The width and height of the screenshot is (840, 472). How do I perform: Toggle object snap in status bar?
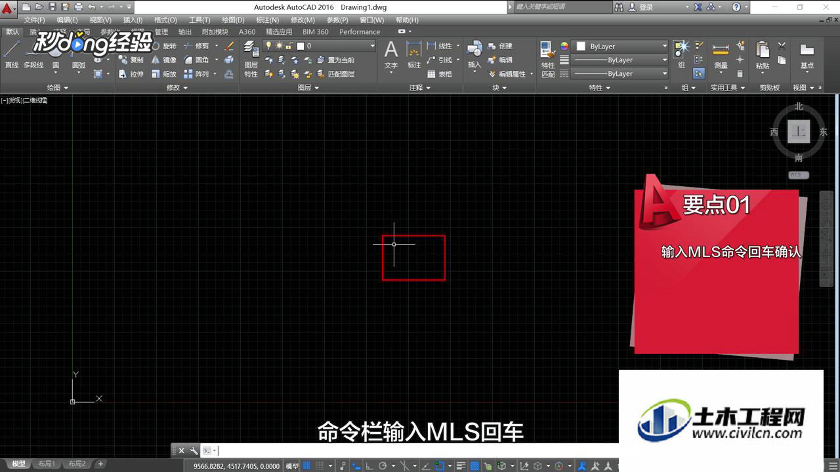click(440, 465)
